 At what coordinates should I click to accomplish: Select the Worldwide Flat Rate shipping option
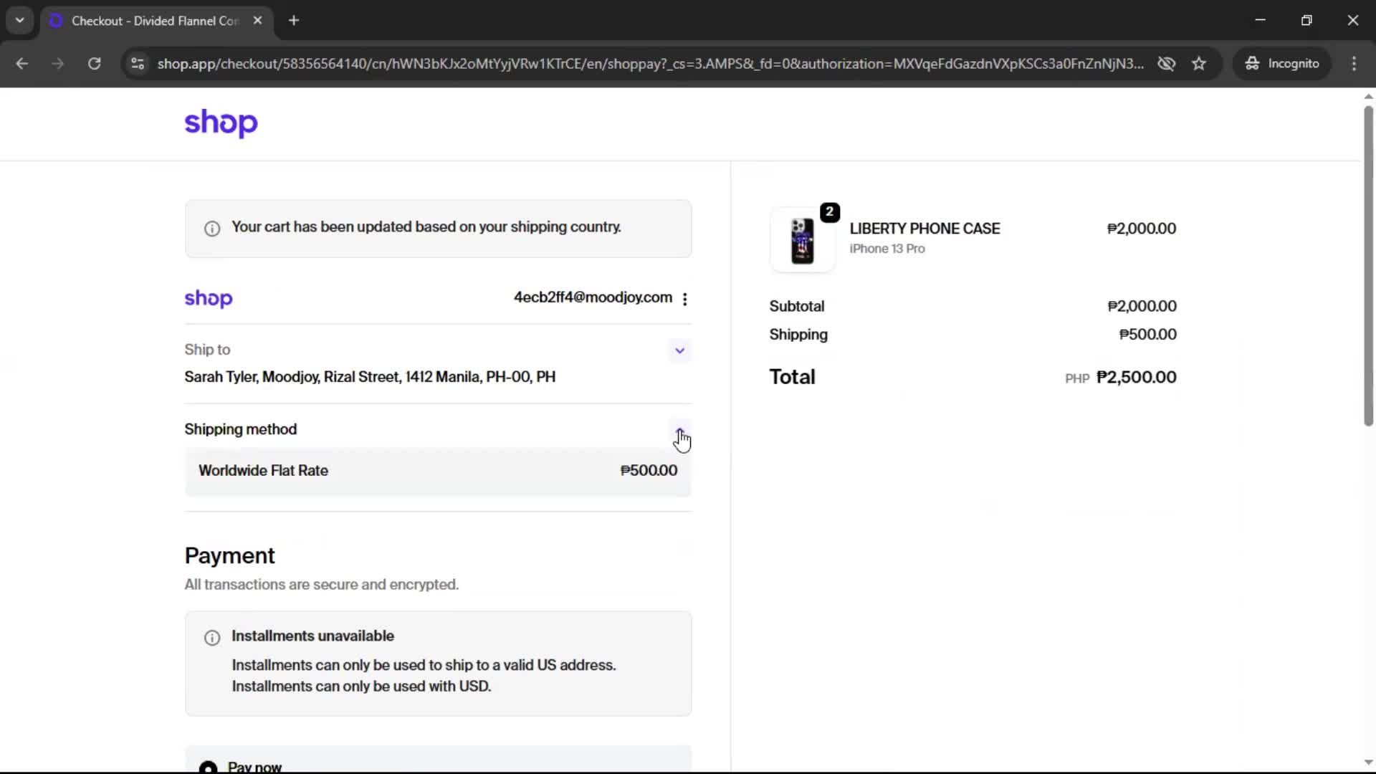tap(437, 471)
